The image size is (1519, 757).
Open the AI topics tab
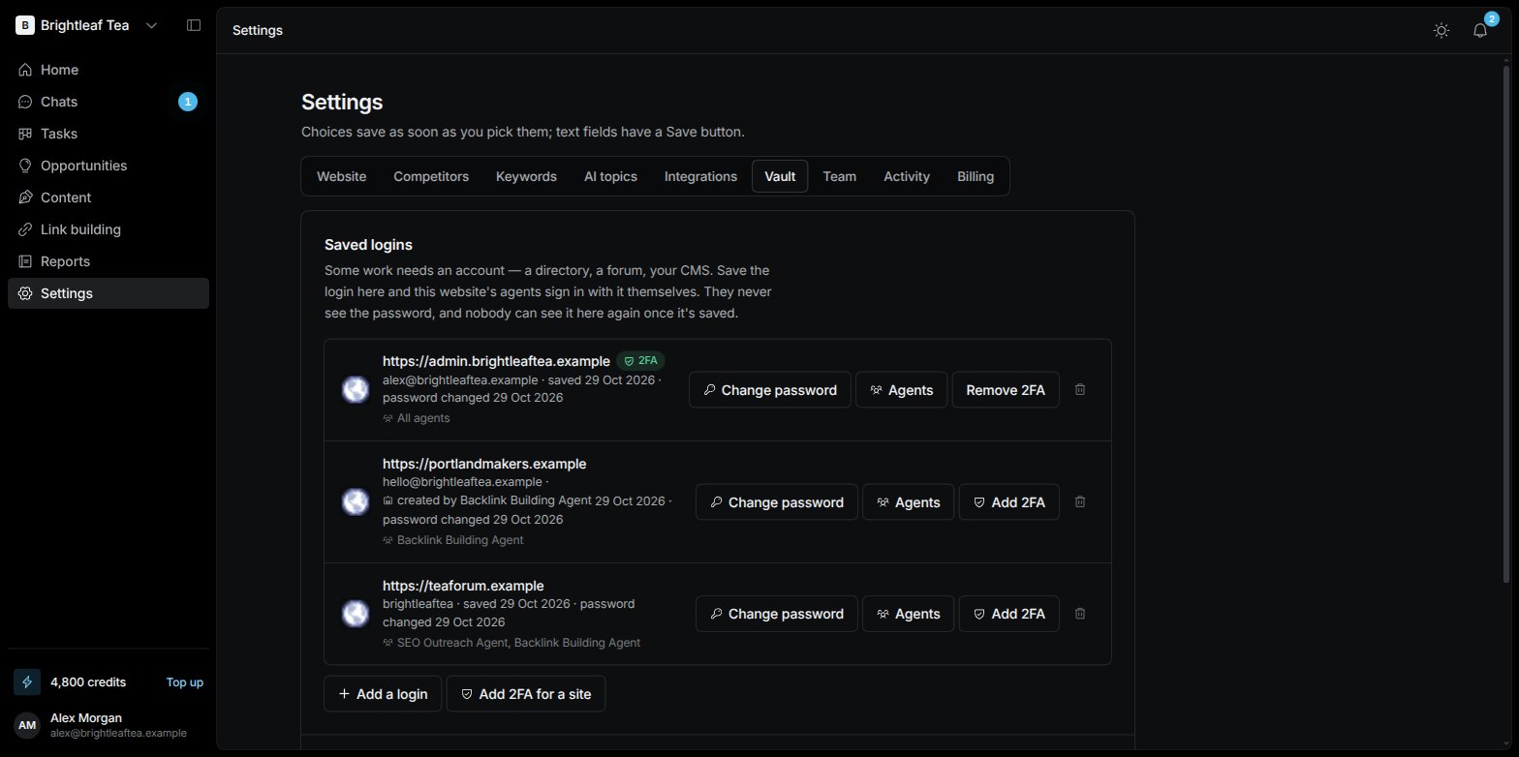pyautogui.click(x=610, y=176)
